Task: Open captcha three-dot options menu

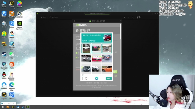Action: point(83,78)
